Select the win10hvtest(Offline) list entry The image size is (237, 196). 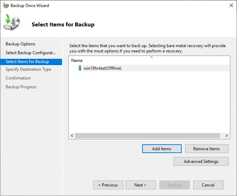102,68
